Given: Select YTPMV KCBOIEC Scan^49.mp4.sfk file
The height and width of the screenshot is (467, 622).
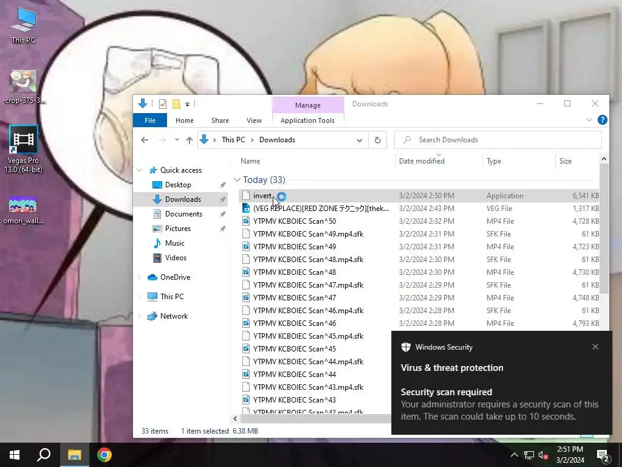Looking at the screenshot, I should tap(419, 234).
